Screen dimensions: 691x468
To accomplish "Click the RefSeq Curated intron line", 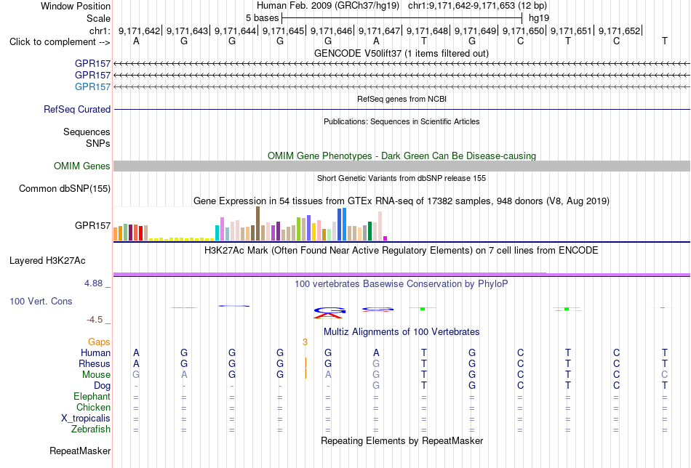I will pyautogui.click(x=402, y=109).
